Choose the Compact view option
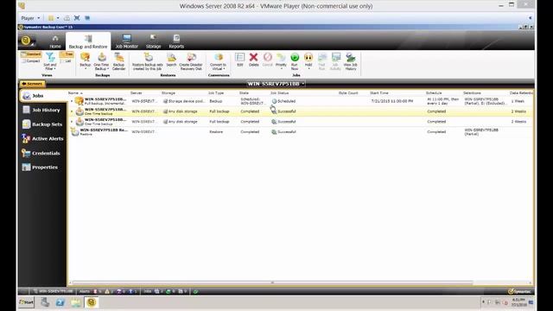The width and height of the screenshot is (553, 311). 31,61
